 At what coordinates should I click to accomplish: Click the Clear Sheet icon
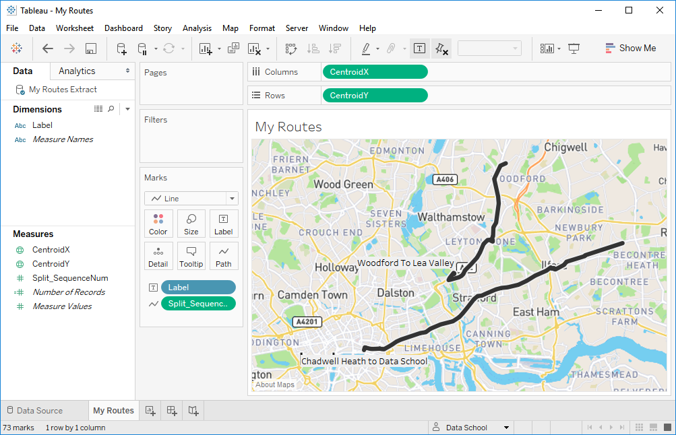[x=254, y=48]
